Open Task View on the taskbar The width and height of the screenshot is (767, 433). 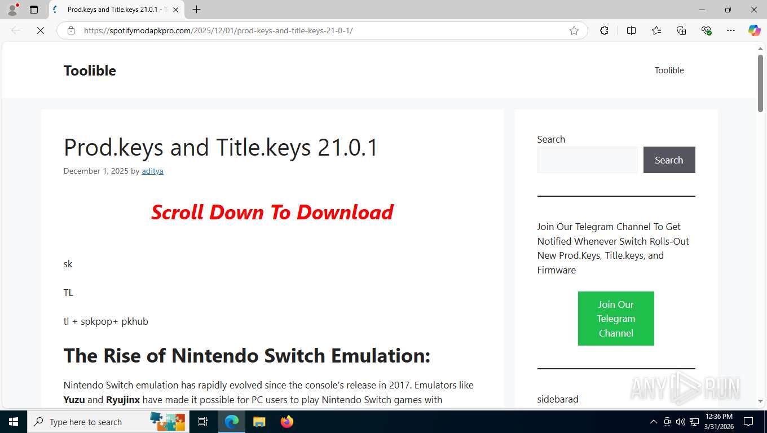click(x=203, y=422)
